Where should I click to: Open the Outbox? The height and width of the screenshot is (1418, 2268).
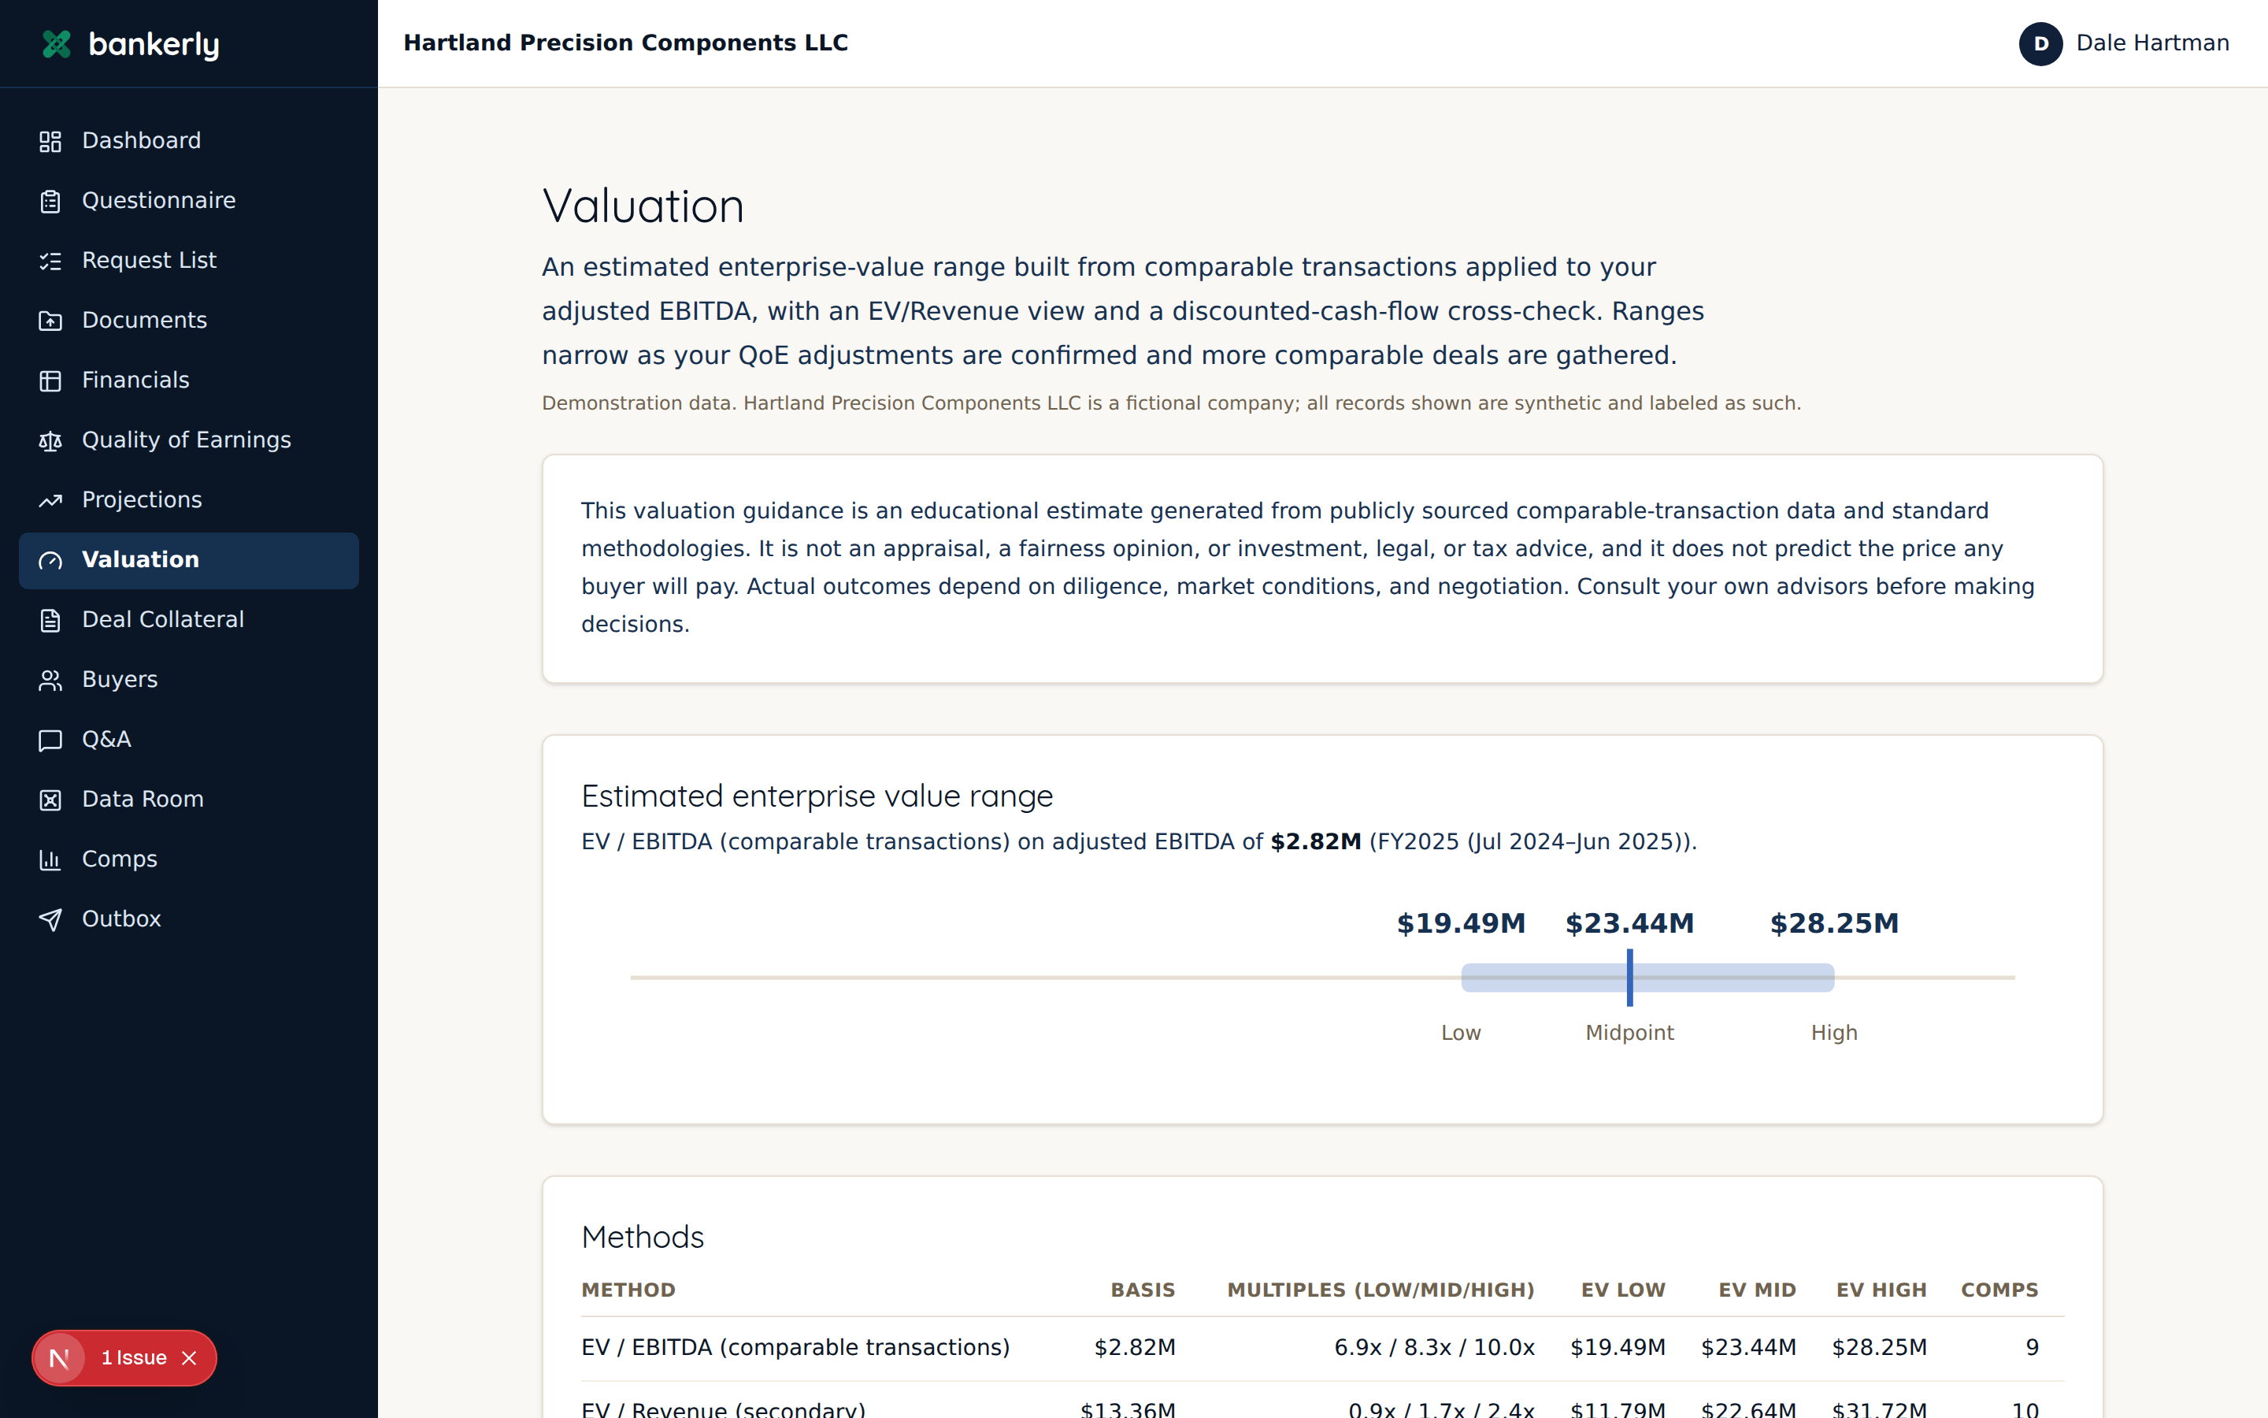188,920
